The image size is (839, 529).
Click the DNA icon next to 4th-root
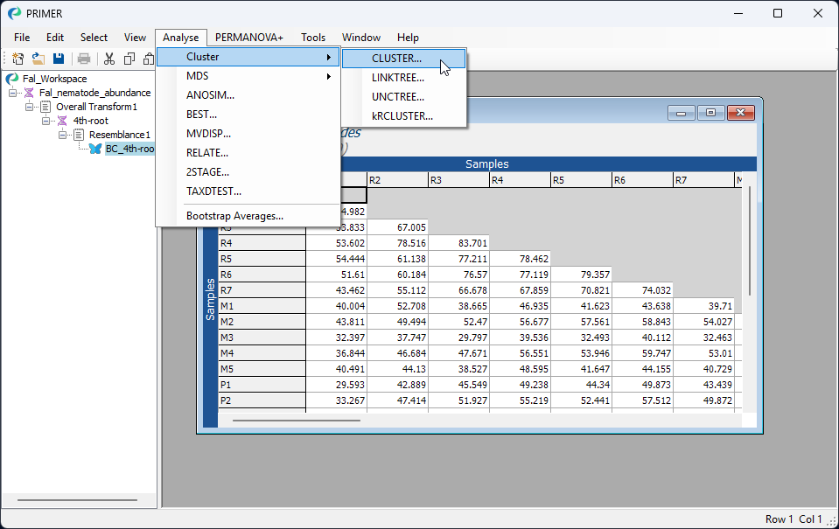[x=63, y=120]
